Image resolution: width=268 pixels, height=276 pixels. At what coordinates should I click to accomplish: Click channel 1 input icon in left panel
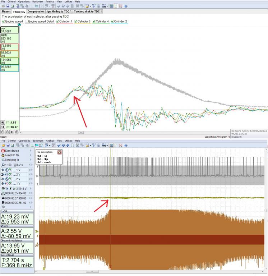(x=7, y=170)
